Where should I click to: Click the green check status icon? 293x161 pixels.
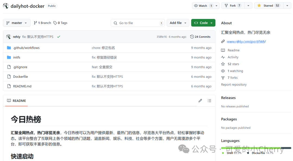pos(59,37)
